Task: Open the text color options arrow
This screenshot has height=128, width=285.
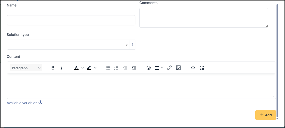Action: [x=83, y=68]
